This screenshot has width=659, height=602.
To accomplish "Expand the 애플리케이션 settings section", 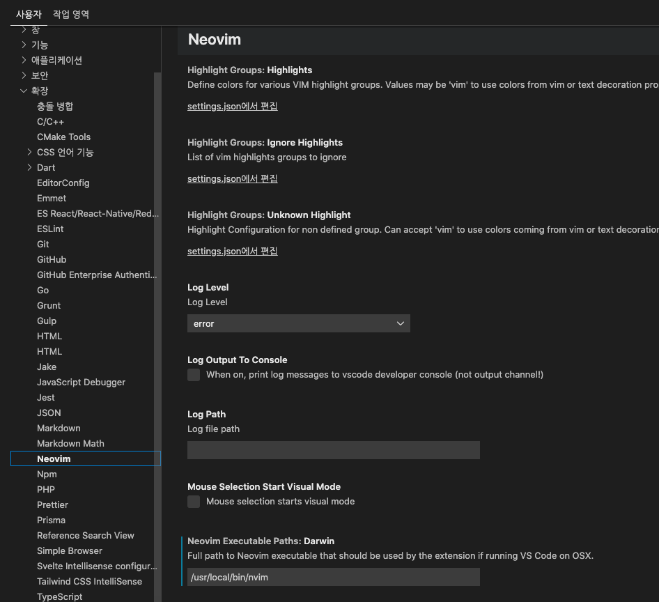I will click(24, 60).
